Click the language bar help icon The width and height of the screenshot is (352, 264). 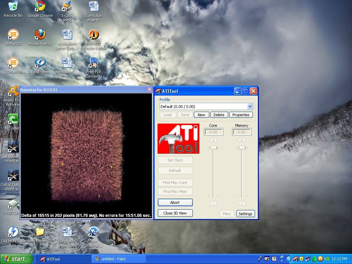(274, 259)
